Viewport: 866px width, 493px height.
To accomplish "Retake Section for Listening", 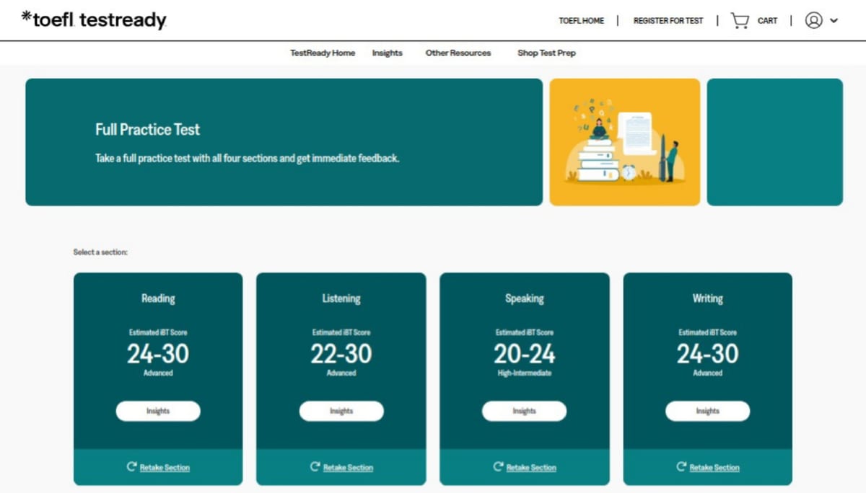I will (348, 468).
